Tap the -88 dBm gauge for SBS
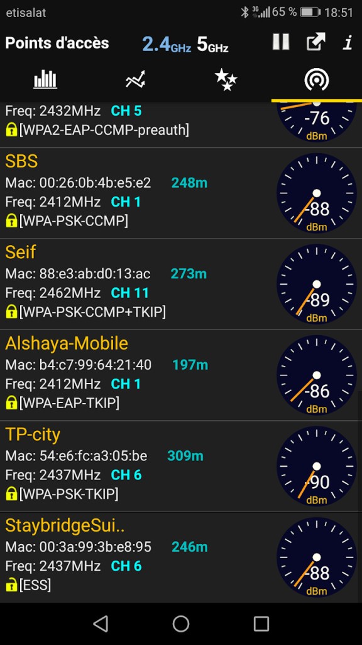The height and width of the screenshot is (645, 362). [x=317, y=193]
